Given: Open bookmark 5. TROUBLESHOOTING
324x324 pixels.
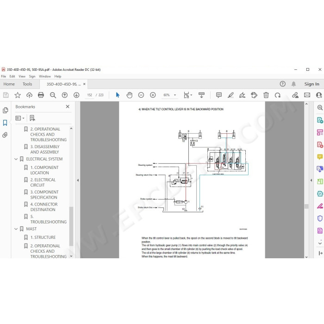Looking at the screenshot, I should (x=48, y=219).
